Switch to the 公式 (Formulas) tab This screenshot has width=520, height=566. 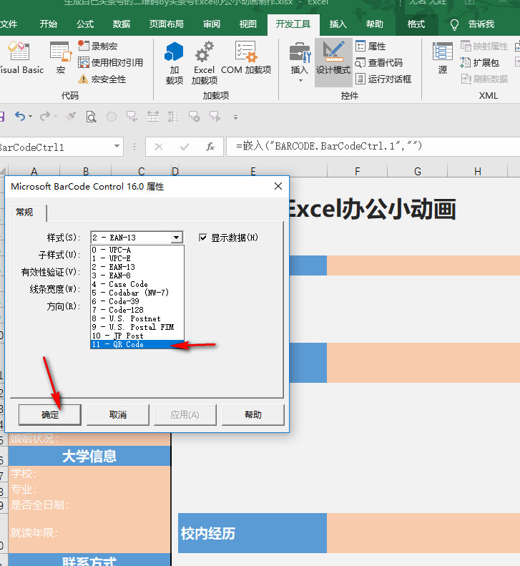(85, 24)
